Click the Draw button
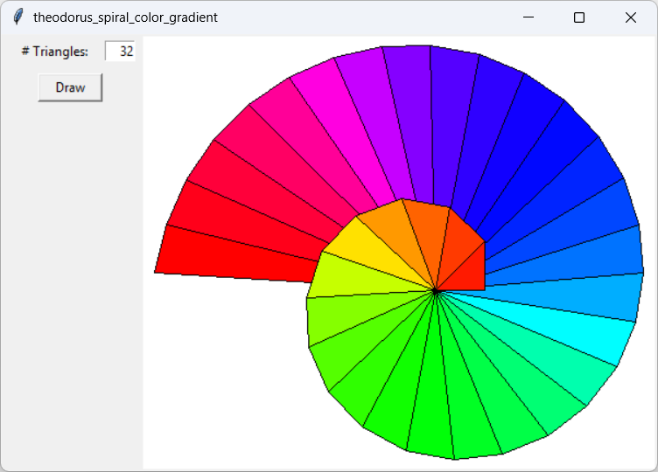The image size is (658, 472). coord(70,87)
